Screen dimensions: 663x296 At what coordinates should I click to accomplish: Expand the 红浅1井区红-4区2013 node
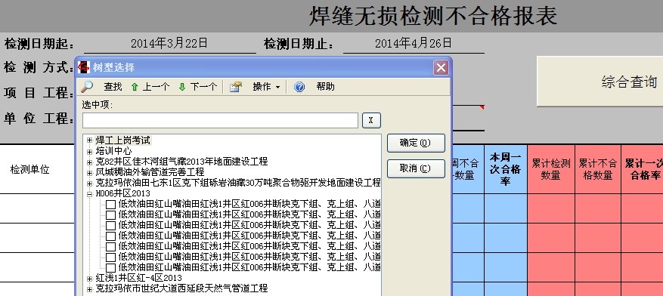click(x=89, y=279)
